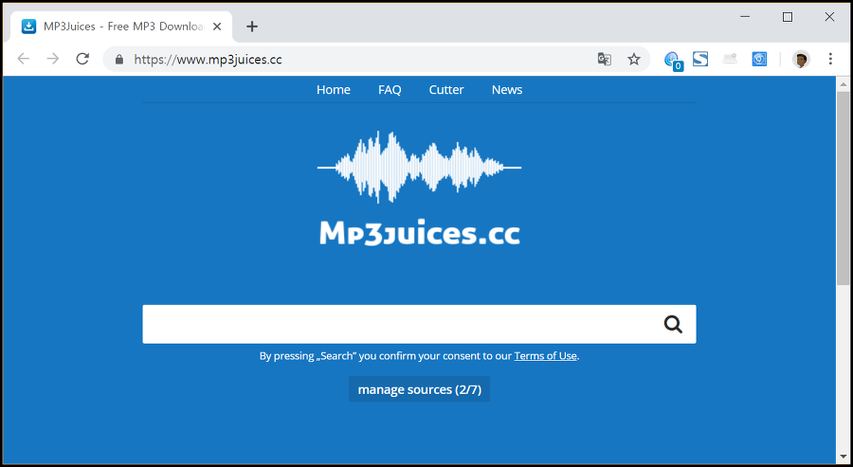This screenshot has width=853, height=467.
Task: Click the manage sources (2/7) button
Action: (x=419, y=389)
